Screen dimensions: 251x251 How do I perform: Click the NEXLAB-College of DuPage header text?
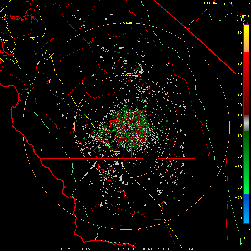(223, 3)
